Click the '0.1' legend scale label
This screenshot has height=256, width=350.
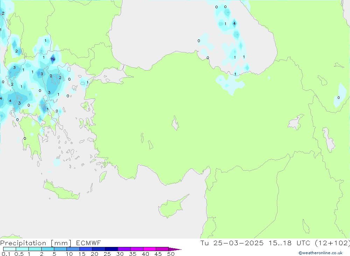tap(6, 254)
